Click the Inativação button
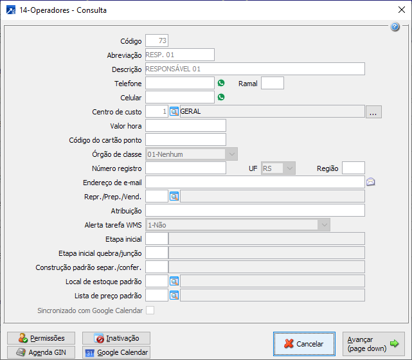 pyautogui.click(x=120, y=338)
